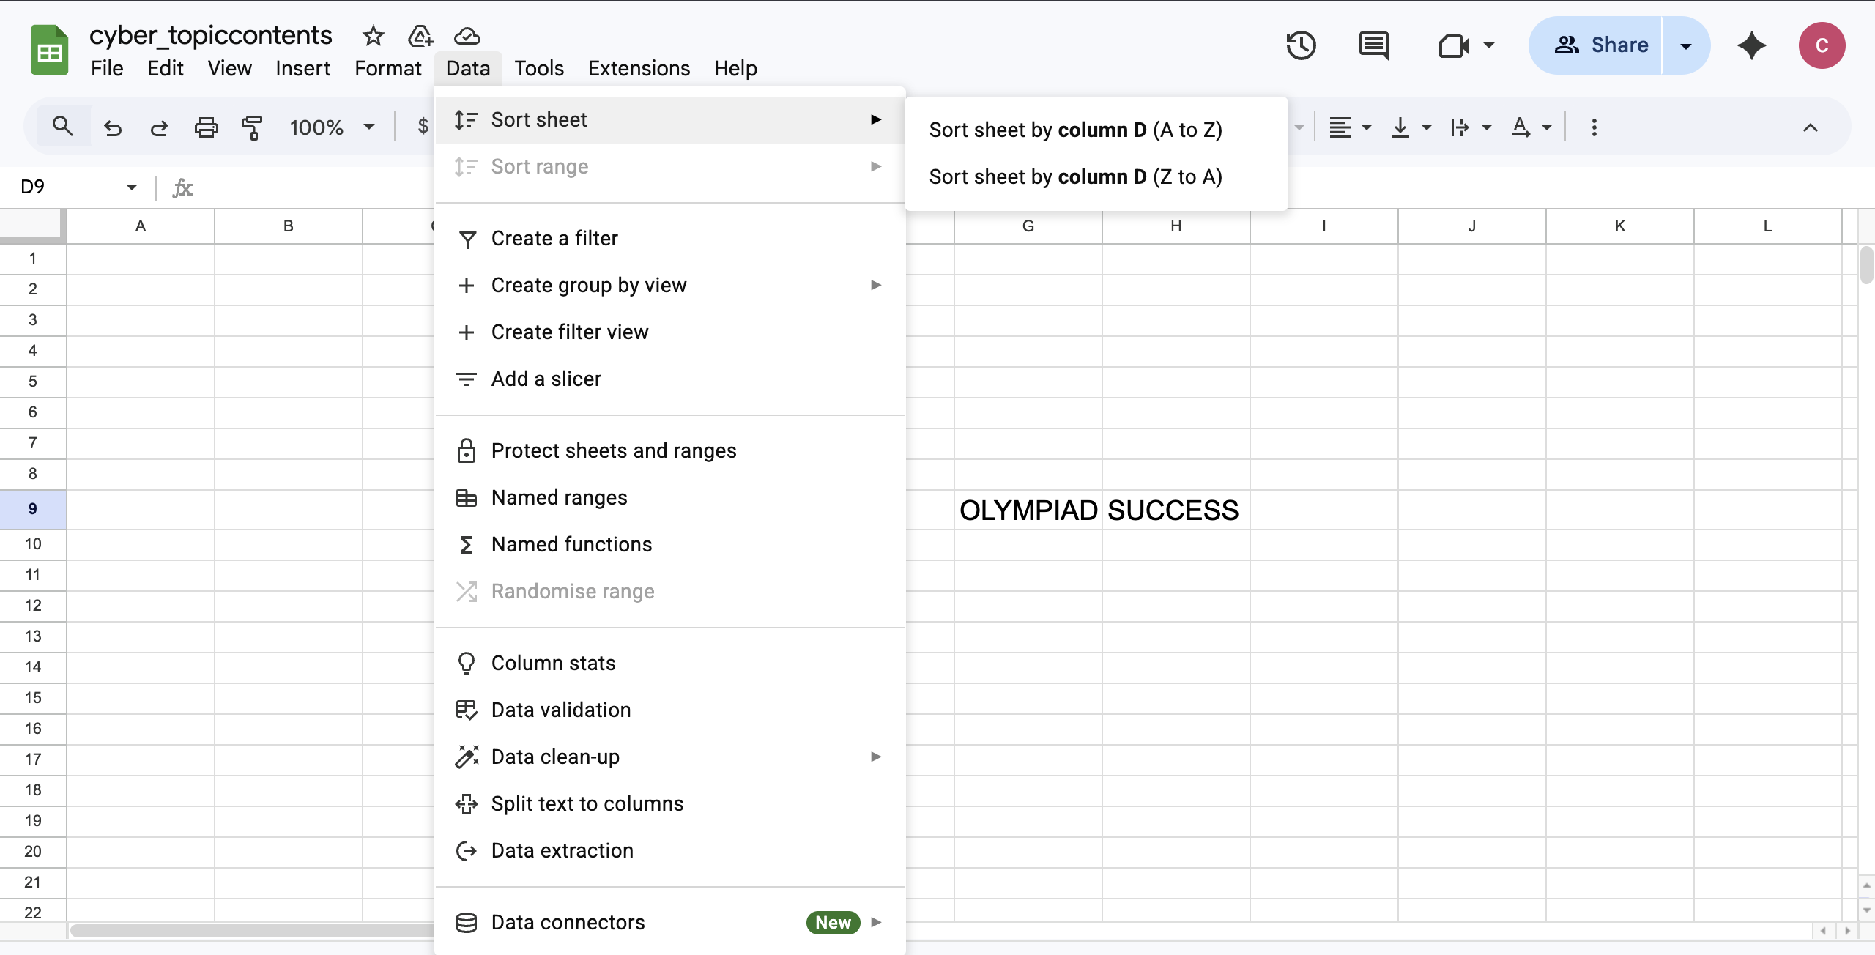1875x955 pixels.
Task: Open the Gemini assistant
Action: [x=1751, y=45]
